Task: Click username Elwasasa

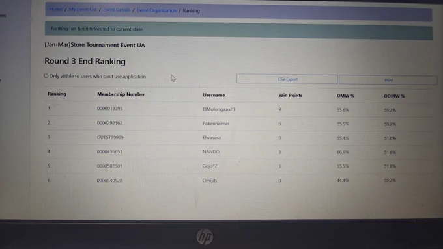Action: (212, 138)
